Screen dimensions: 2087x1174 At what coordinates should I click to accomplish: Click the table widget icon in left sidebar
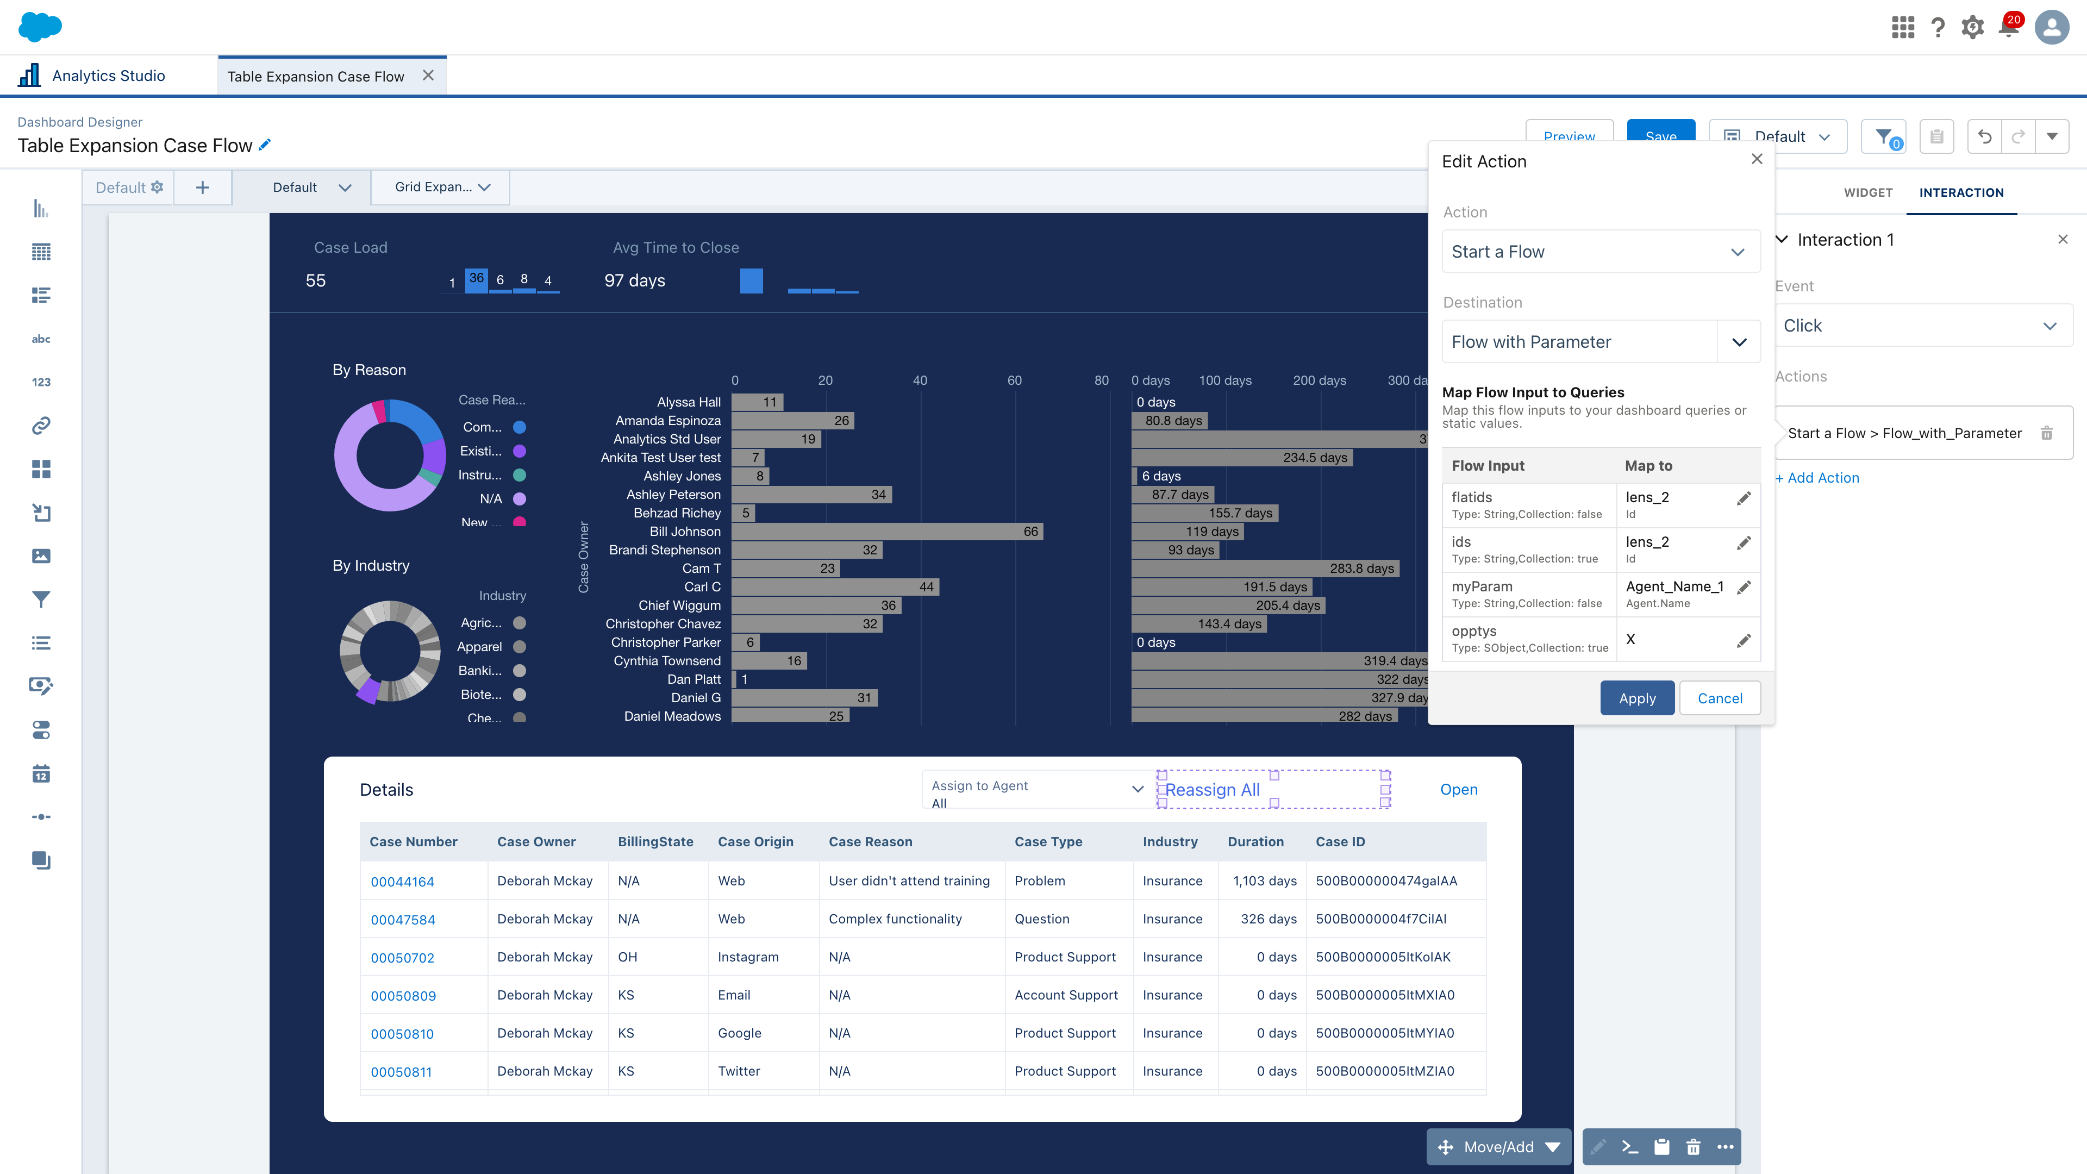[41, 252]
